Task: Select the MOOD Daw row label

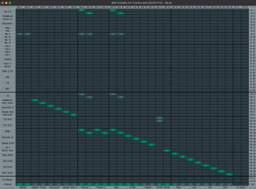Action: click(x=8, y=151)
